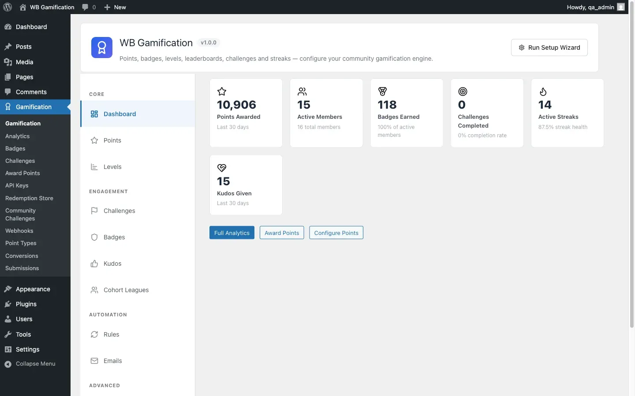Open the Point Types submenu link

point(21,243)
